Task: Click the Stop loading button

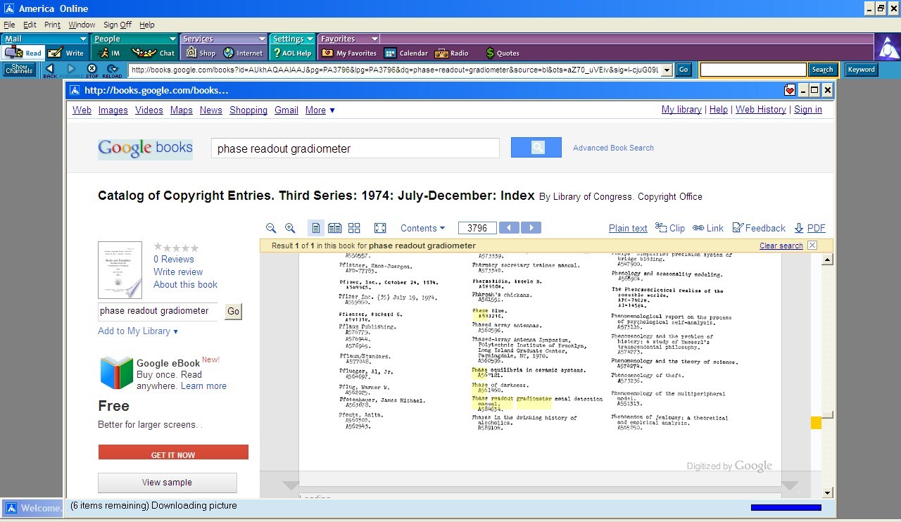Action: (92, 70)
